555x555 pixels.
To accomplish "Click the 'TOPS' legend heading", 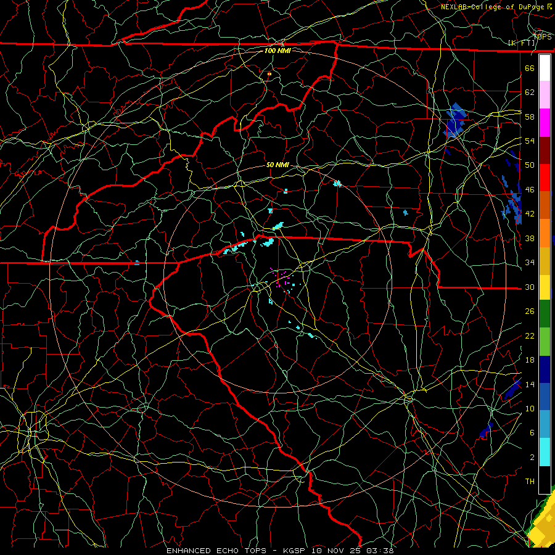I will click(x=542, y=37).
